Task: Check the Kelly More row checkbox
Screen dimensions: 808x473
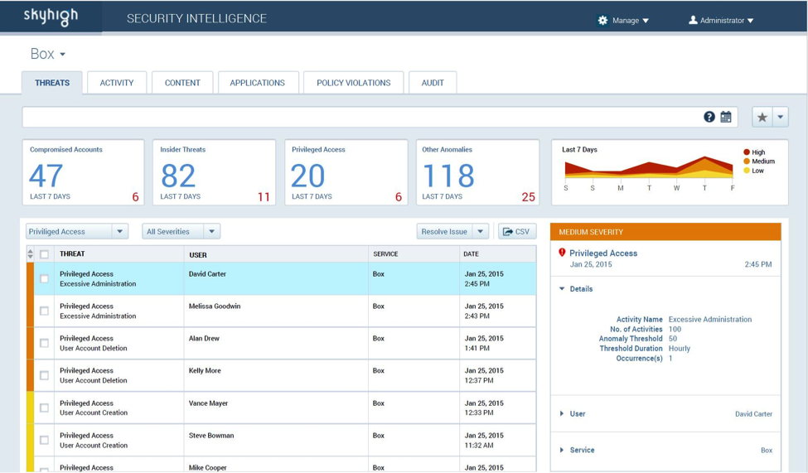Action: [x=44, y=375]
